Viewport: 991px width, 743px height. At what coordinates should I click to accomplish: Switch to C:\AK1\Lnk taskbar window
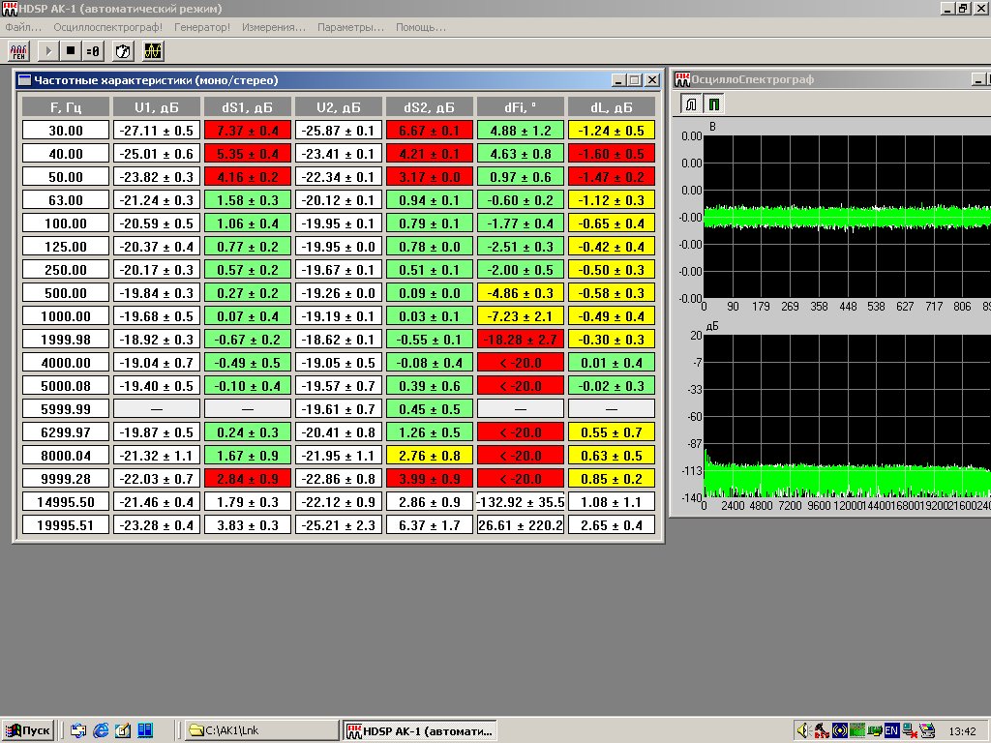click(x=259, y=730)
